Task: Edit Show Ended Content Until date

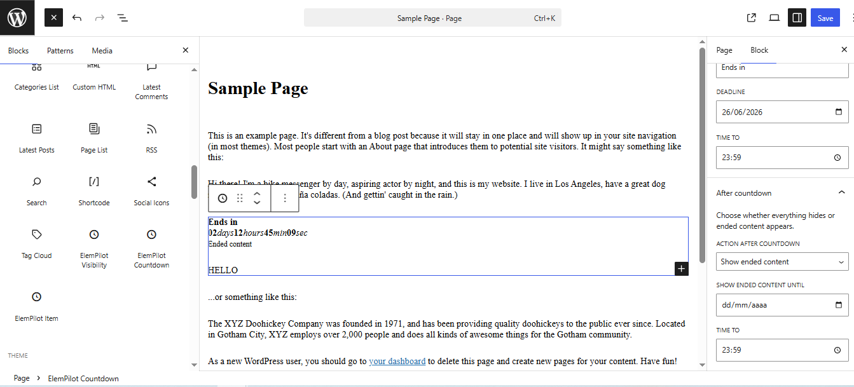Action: (782, 304)
